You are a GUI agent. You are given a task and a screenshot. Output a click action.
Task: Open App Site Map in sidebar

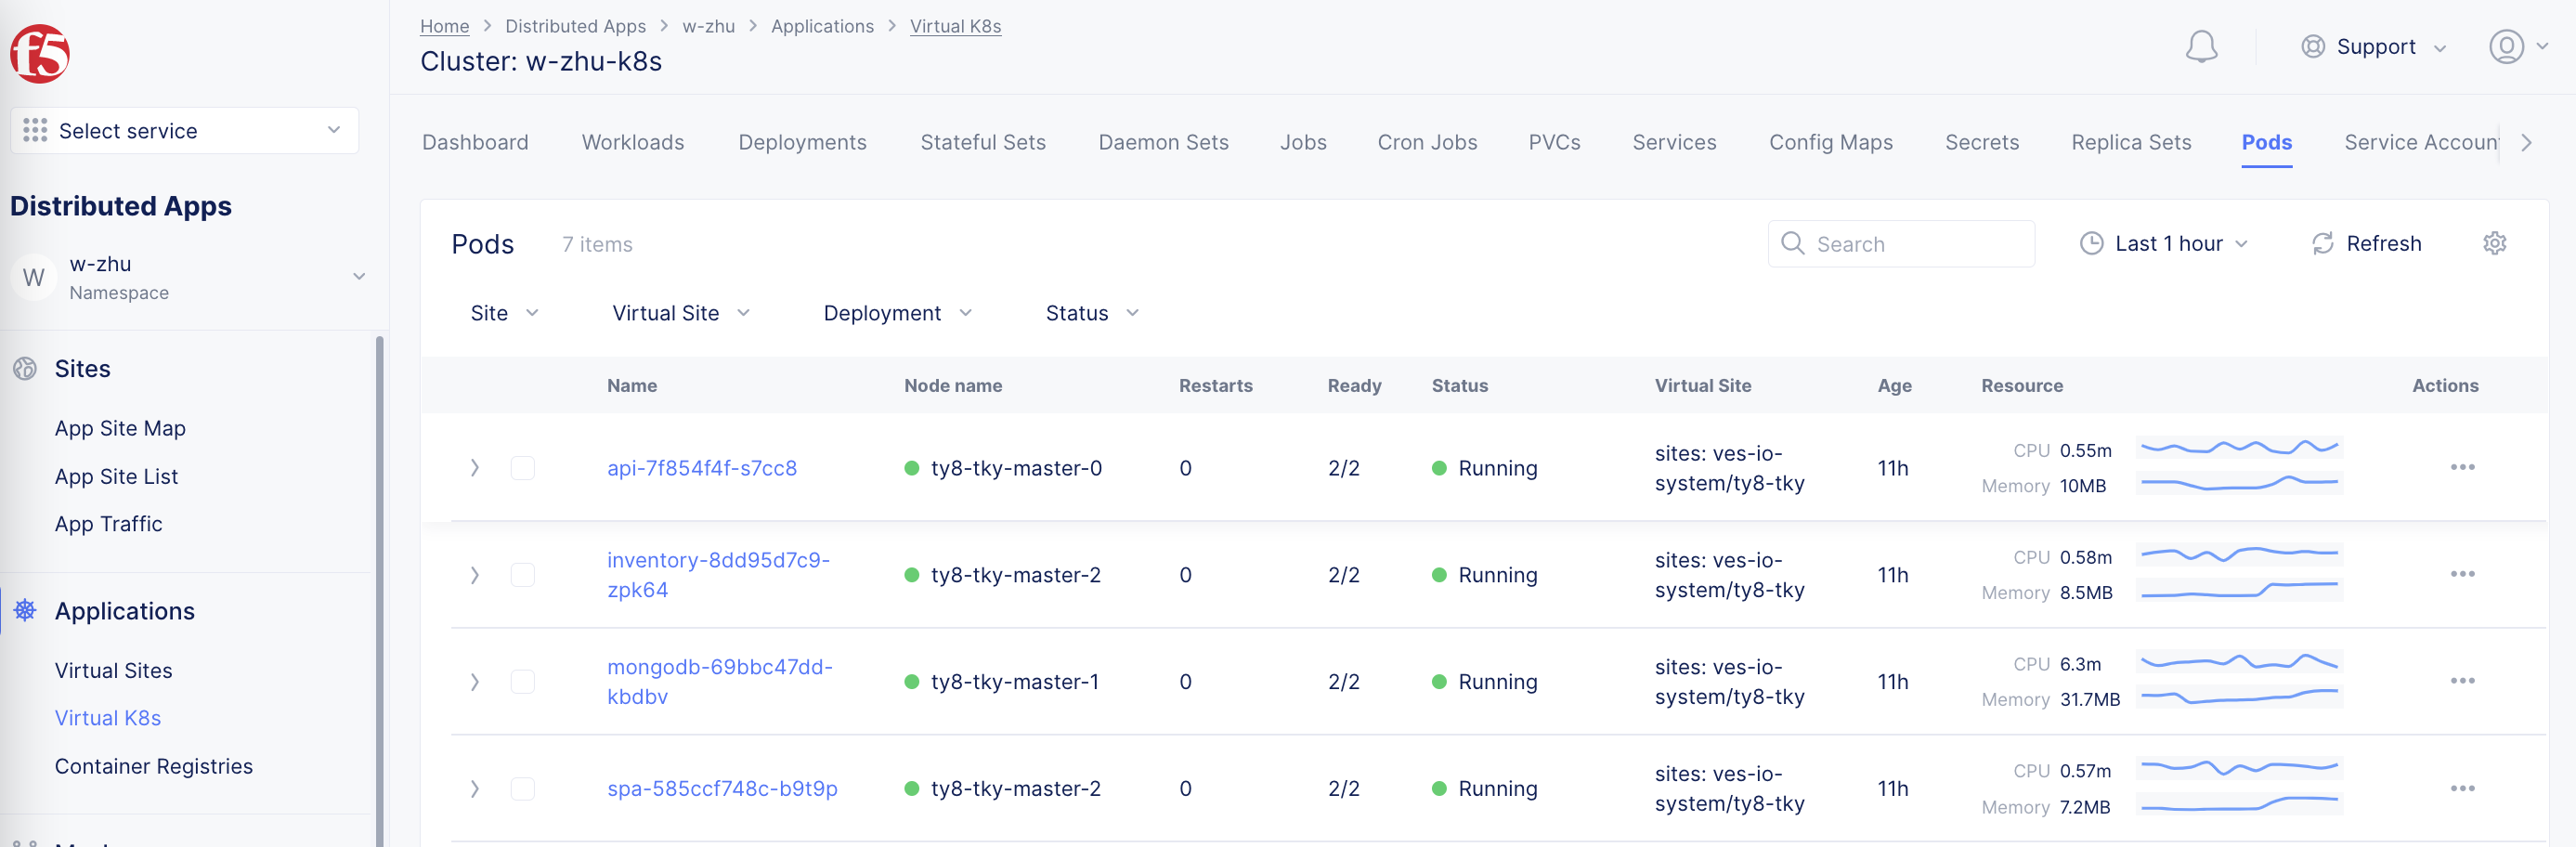click(x=120, y=428)
